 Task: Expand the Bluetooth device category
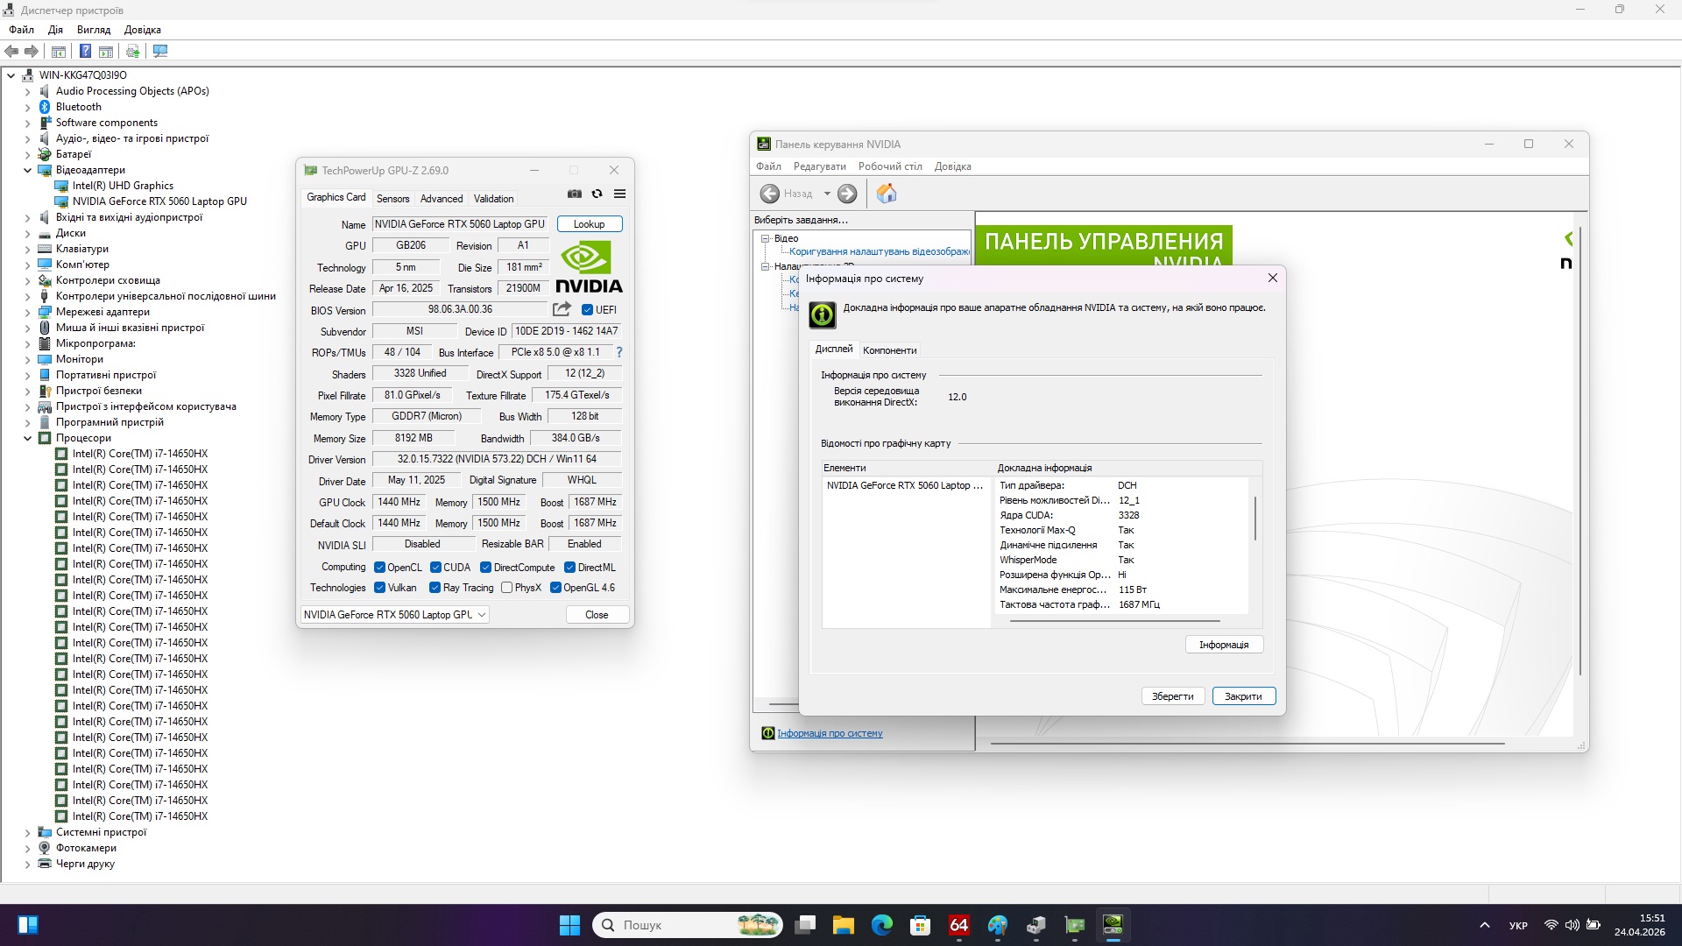[x=27, y=107]
